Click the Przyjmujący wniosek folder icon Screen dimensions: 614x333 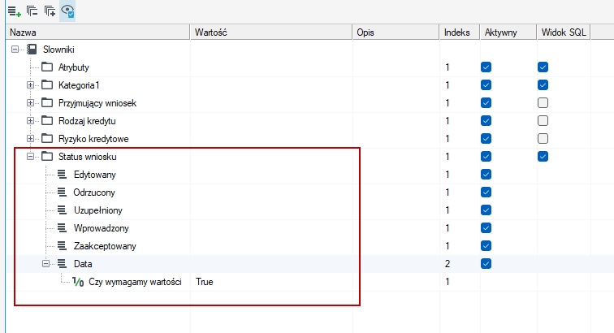(x=47, y=103)
